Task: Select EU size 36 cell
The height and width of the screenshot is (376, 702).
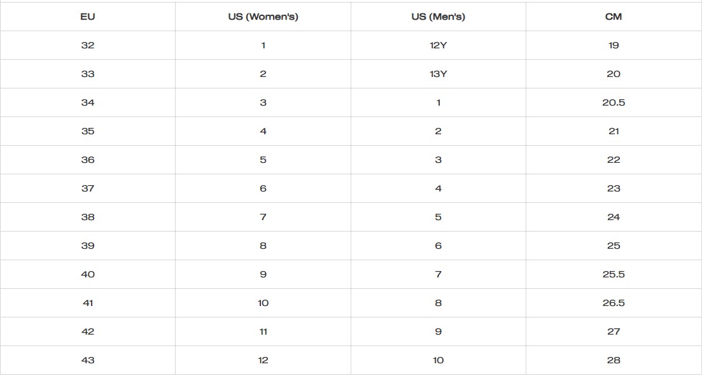Action: [88, 160]
